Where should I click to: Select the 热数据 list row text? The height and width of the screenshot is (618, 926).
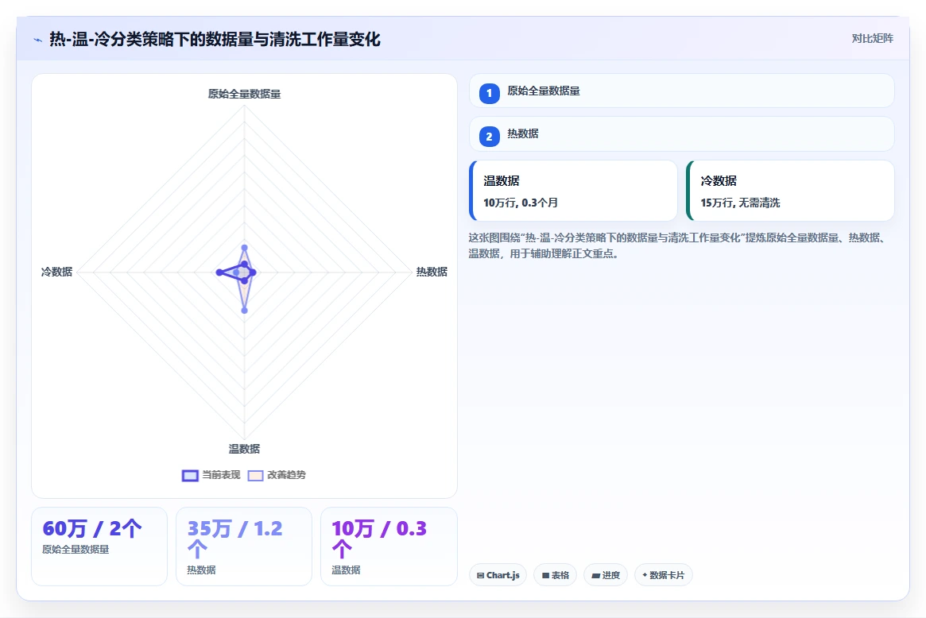523,133
